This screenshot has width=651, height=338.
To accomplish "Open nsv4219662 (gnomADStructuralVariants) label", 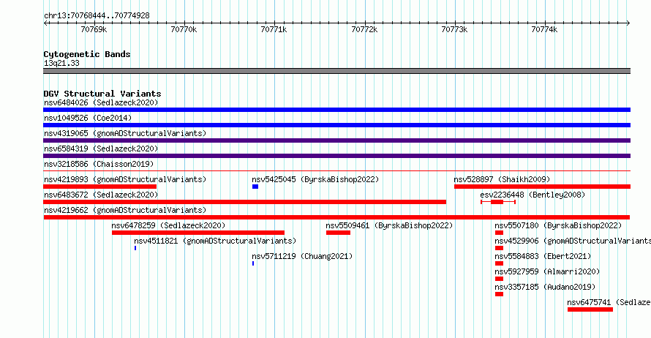I will pyautogui.click(x=125, y=210).
